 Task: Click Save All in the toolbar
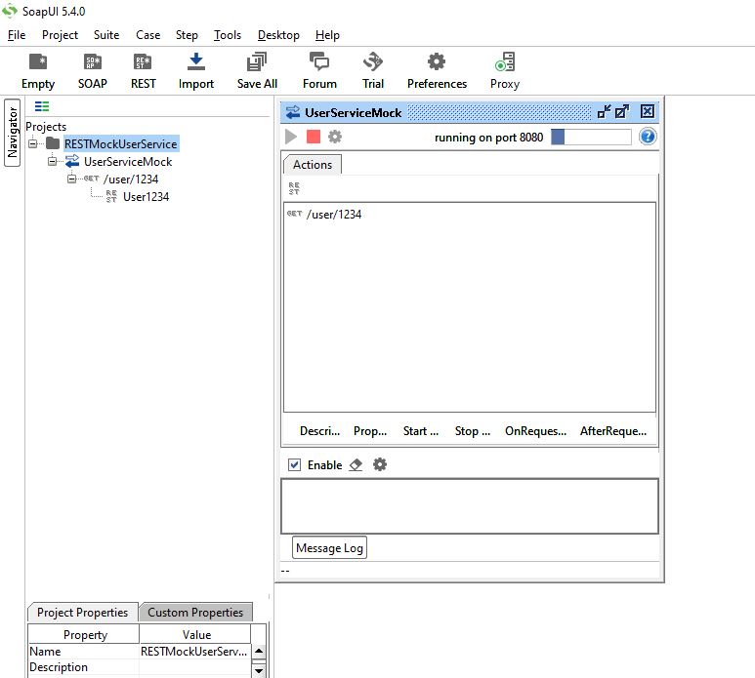tap(257, 70)
